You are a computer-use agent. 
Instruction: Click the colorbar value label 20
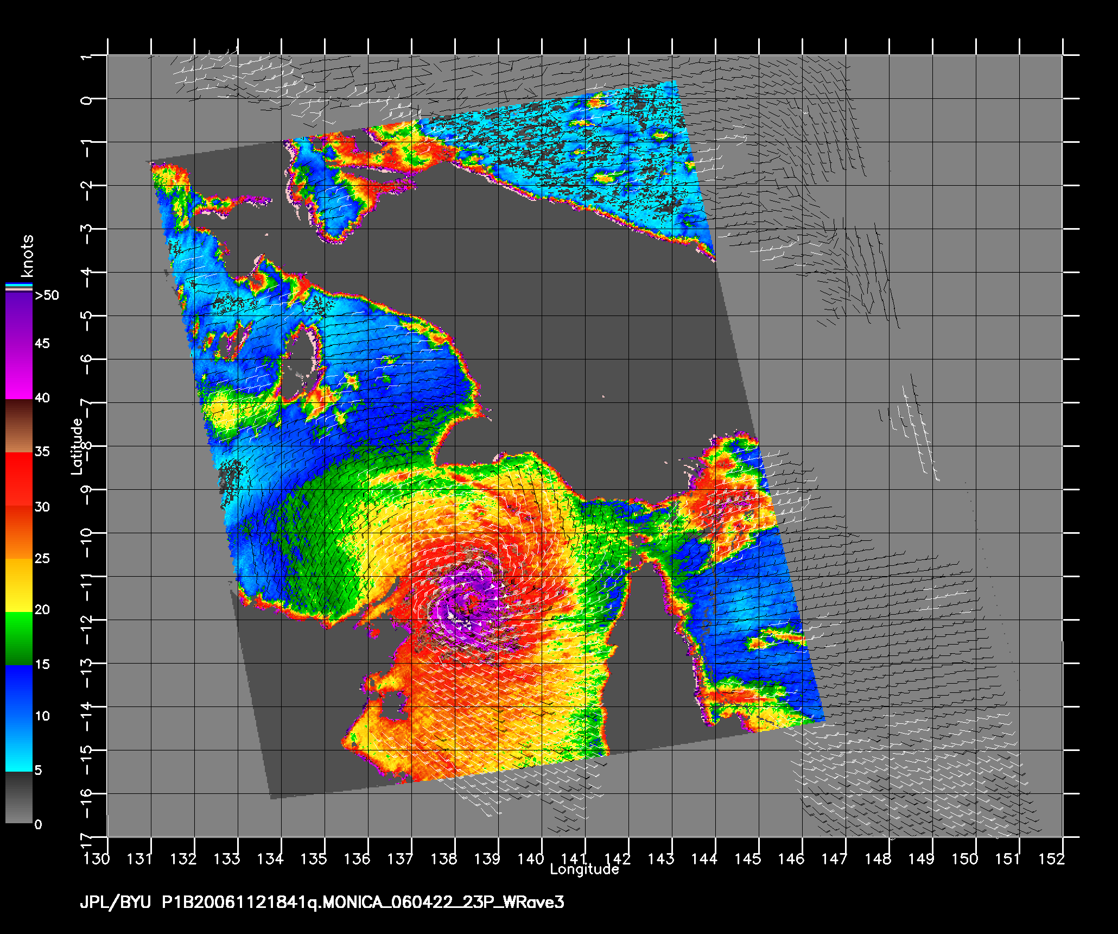pyautogui.click(x=42, y=609)
